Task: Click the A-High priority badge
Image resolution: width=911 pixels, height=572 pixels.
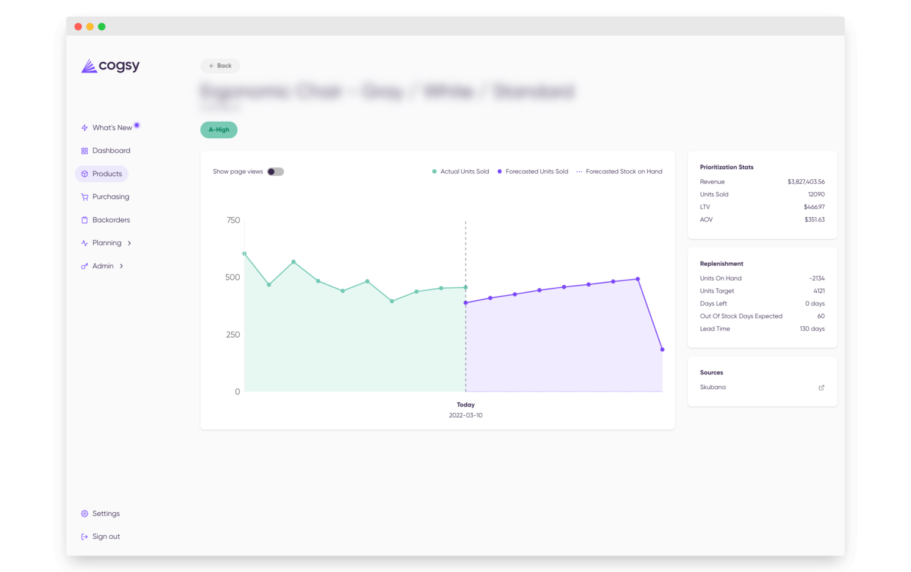Action: point(219,129)
